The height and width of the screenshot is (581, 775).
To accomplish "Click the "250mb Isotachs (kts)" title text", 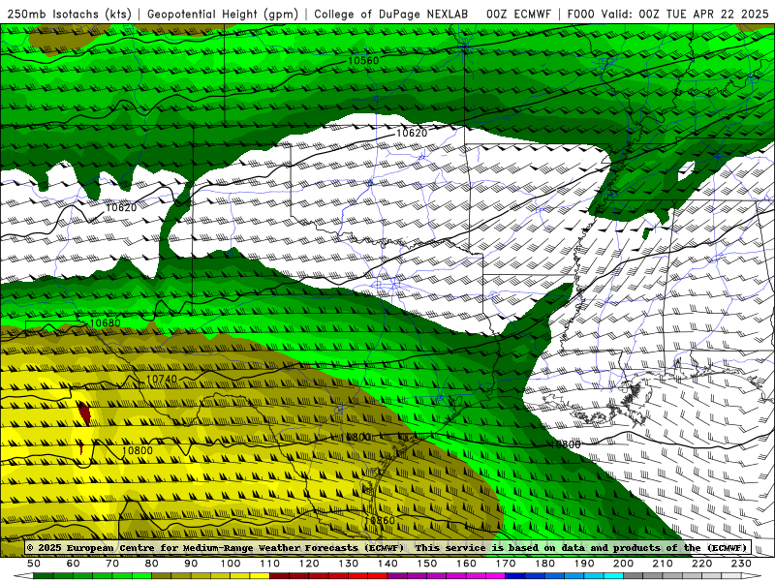I will pyautogui.click(x=70, y=15).
